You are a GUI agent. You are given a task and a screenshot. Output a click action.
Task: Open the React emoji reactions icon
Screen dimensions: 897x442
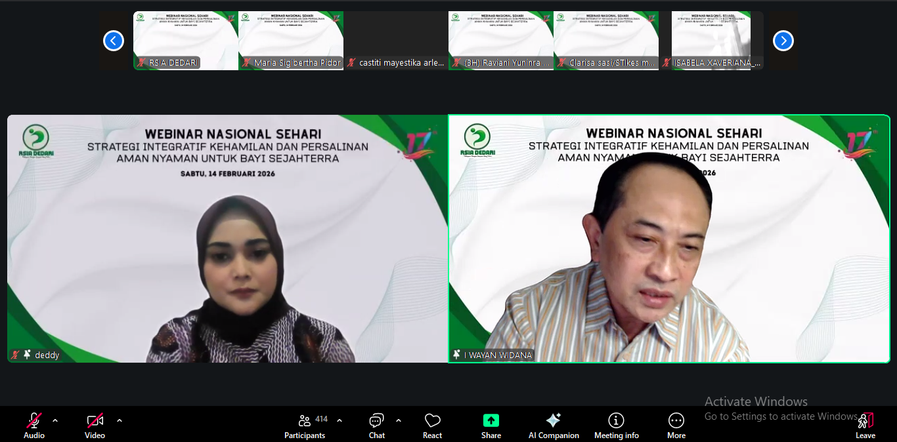pos(432,421)
